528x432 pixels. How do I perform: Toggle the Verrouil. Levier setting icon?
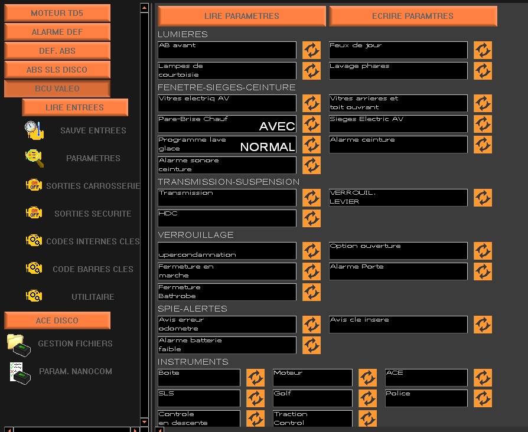(x=483, y=198)
